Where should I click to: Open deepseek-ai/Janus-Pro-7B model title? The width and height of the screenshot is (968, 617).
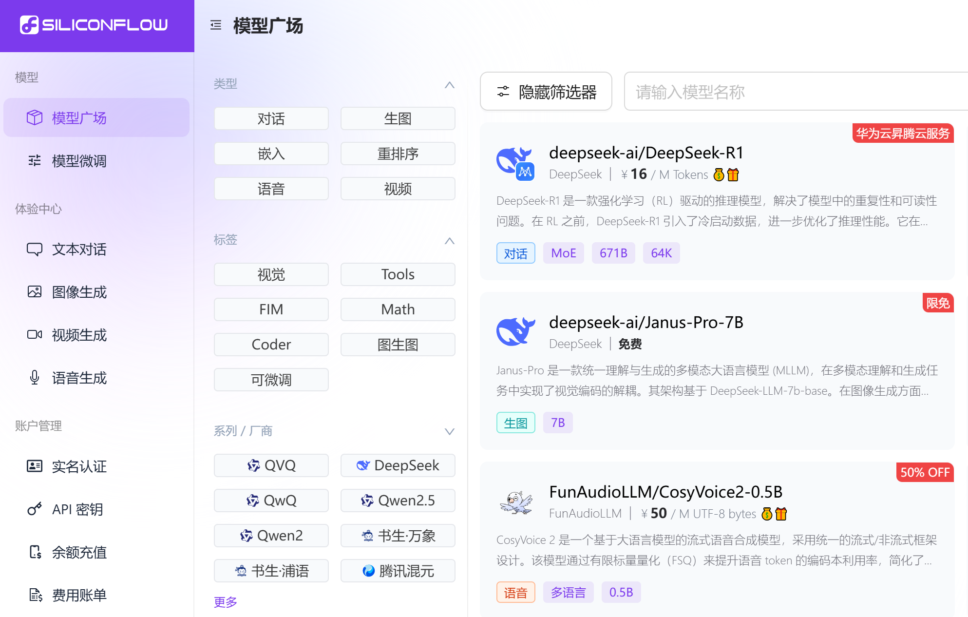tap(646, 323)
